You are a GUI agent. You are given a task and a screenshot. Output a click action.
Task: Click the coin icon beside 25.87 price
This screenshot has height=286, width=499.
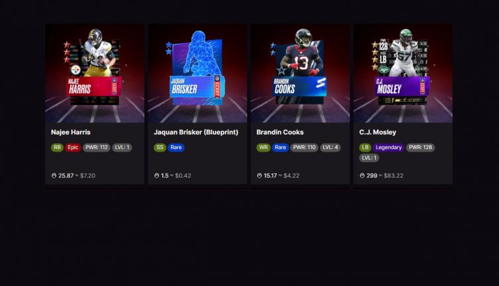(x=54, y=176)
